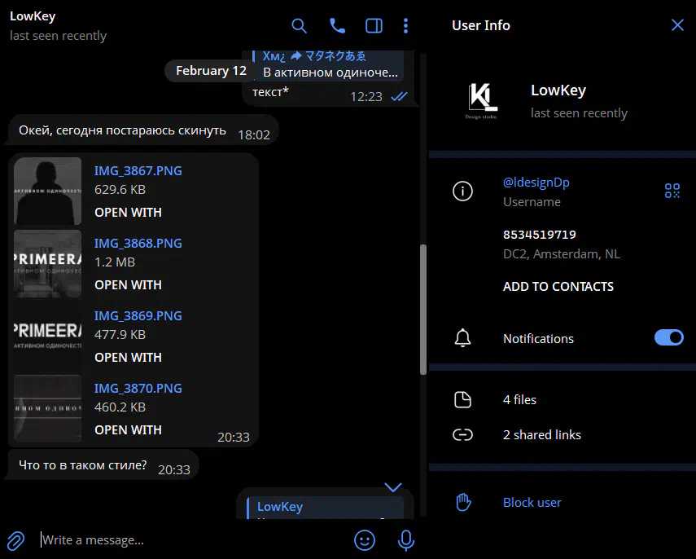Open the IMG_3867.PNG thumbnail

click(x=48, y=191)
